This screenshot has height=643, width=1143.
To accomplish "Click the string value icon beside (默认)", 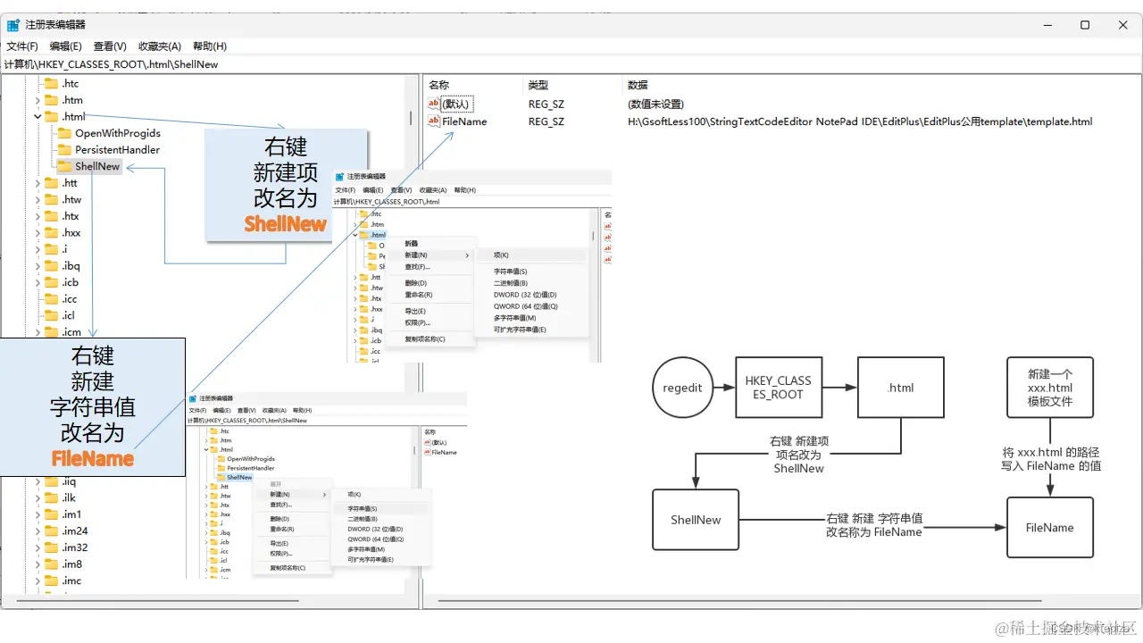I will pos(433,104).
